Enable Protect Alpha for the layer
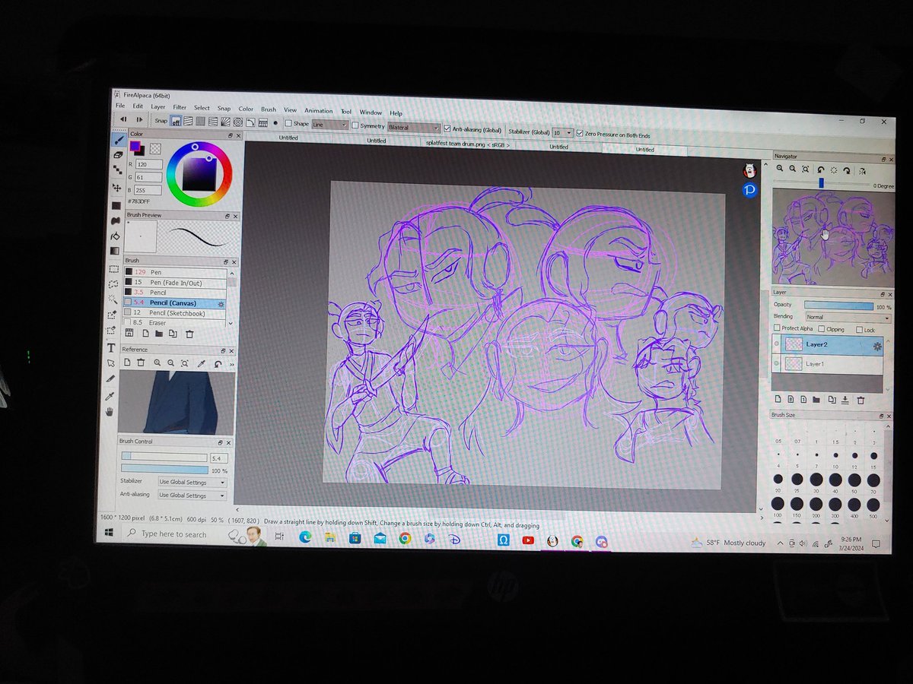This screenshot has width=913, height=684. tap(777, 328)
